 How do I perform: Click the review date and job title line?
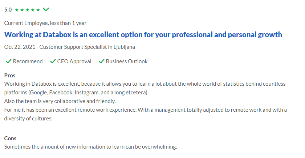point(70,47)
